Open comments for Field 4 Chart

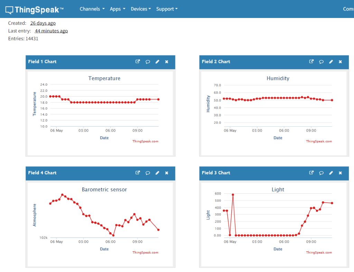pyautogui.click(x=148, y=173)
